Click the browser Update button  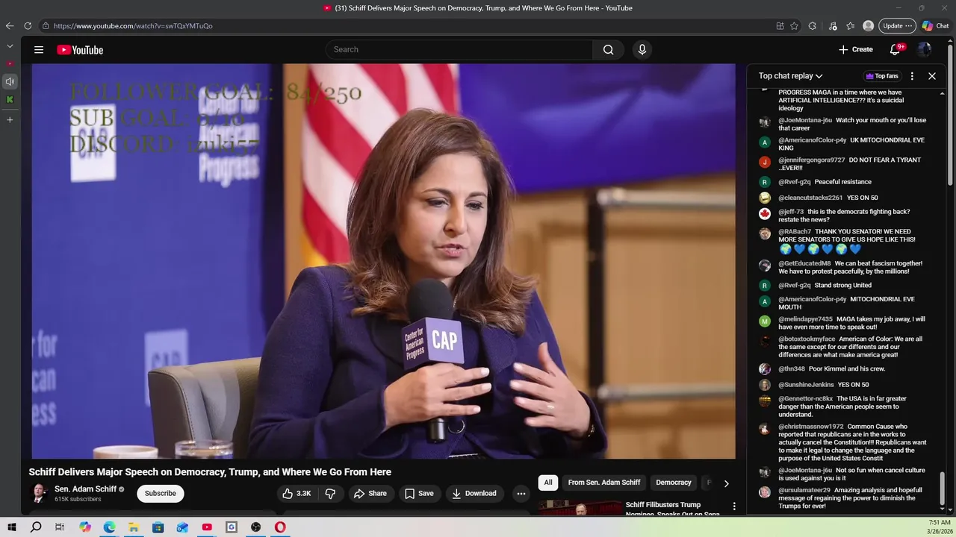(897, 26)
